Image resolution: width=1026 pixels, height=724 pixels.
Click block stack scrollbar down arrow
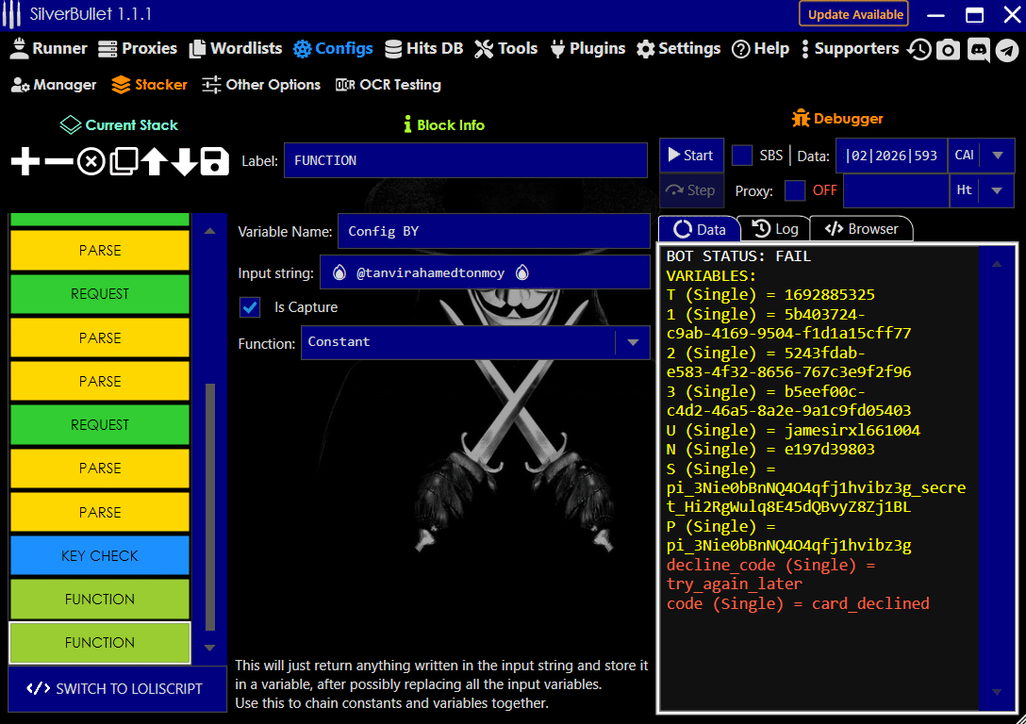[x=210, y=649]
